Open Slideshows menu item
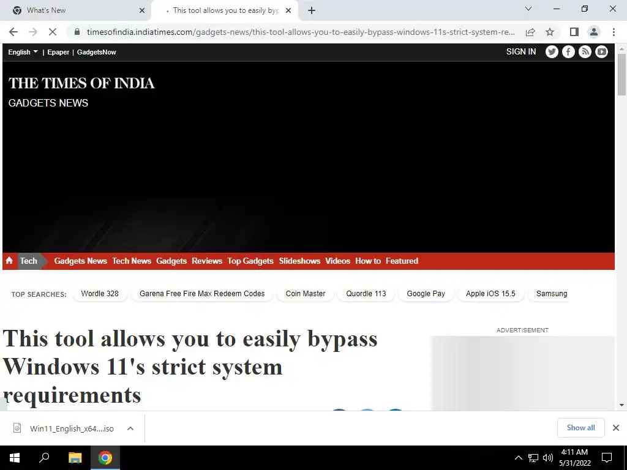The height and width of the screenshot is (470, 627). tap(299, 261)
